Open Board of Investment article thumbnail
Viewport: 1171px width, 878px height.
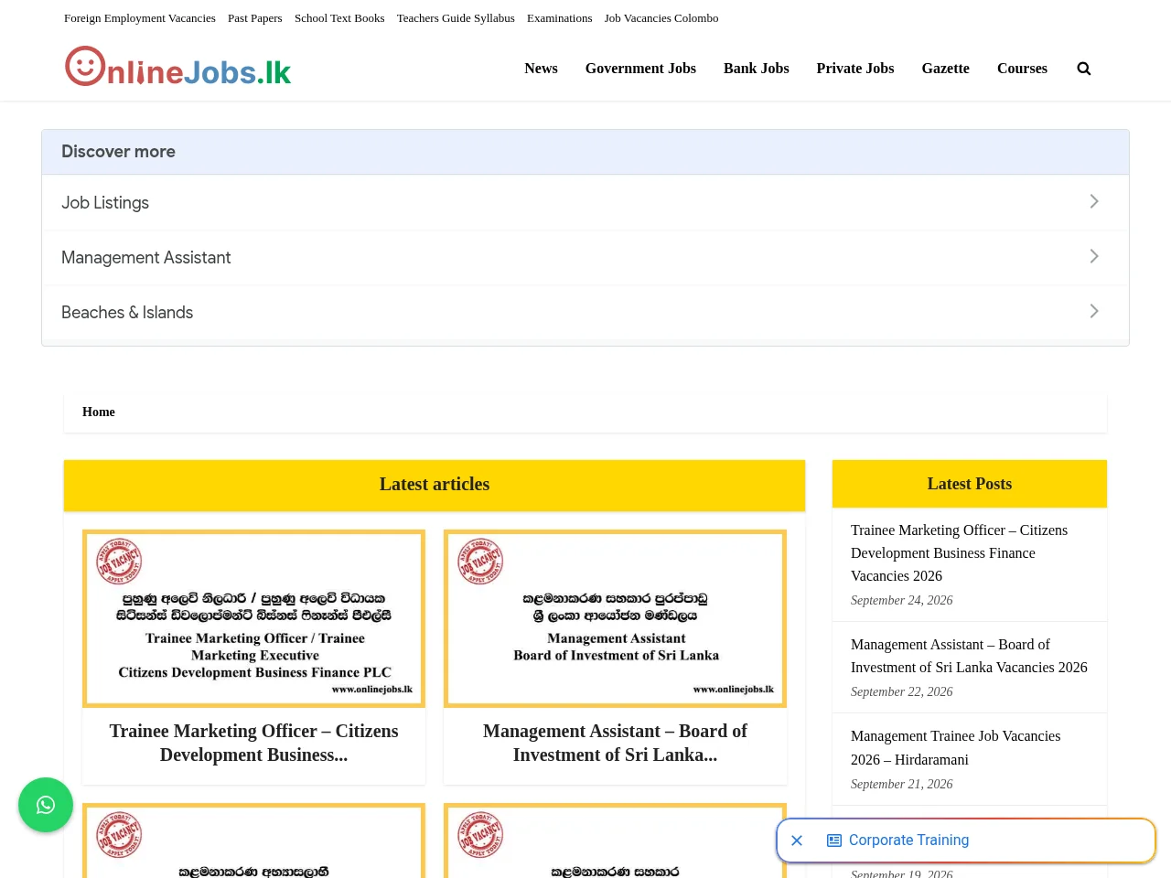(615, 618)
